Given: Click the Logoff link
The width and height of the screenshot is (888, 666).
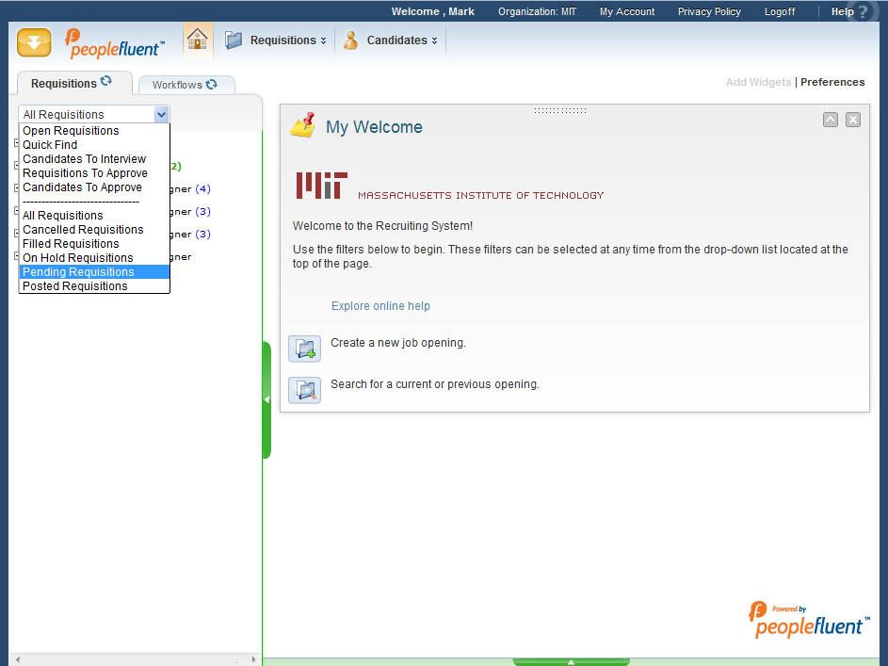Looking at the screenshot, I should point(779,11).
